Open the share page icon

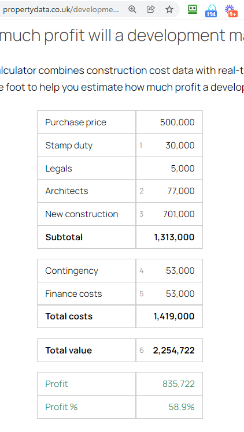click(x=150, y=9)
